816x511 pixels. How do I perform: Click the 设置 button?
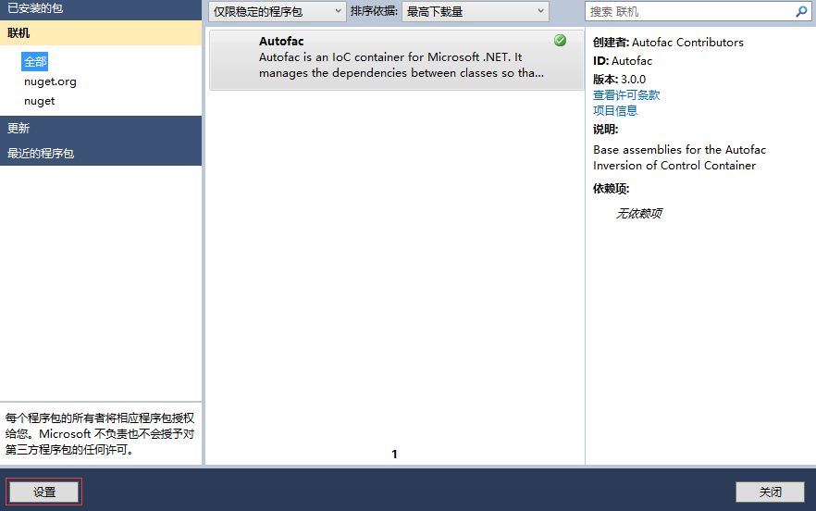point(44,492)
